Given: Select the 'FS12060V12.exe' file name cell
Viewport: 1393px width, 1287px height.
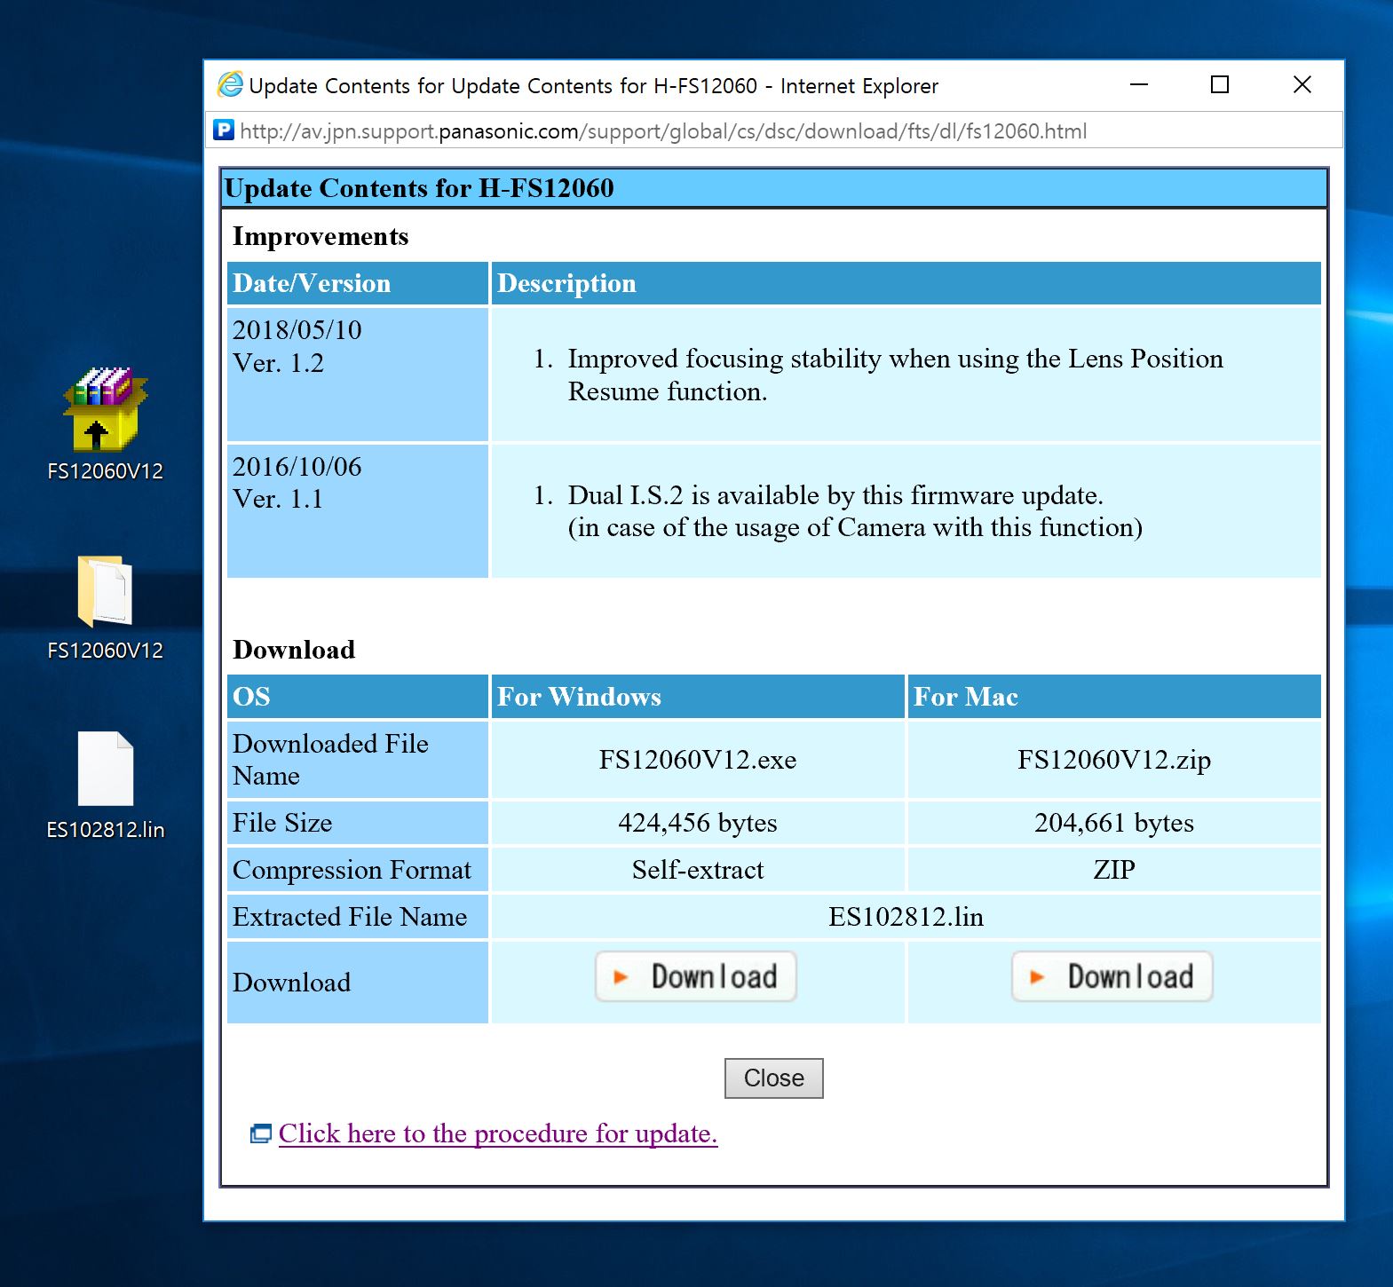Looking at the screenshot, I should [698, 760].
